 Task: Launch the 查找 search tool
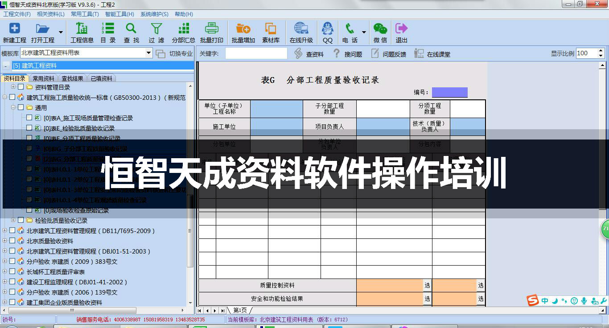tap(131, 33)
